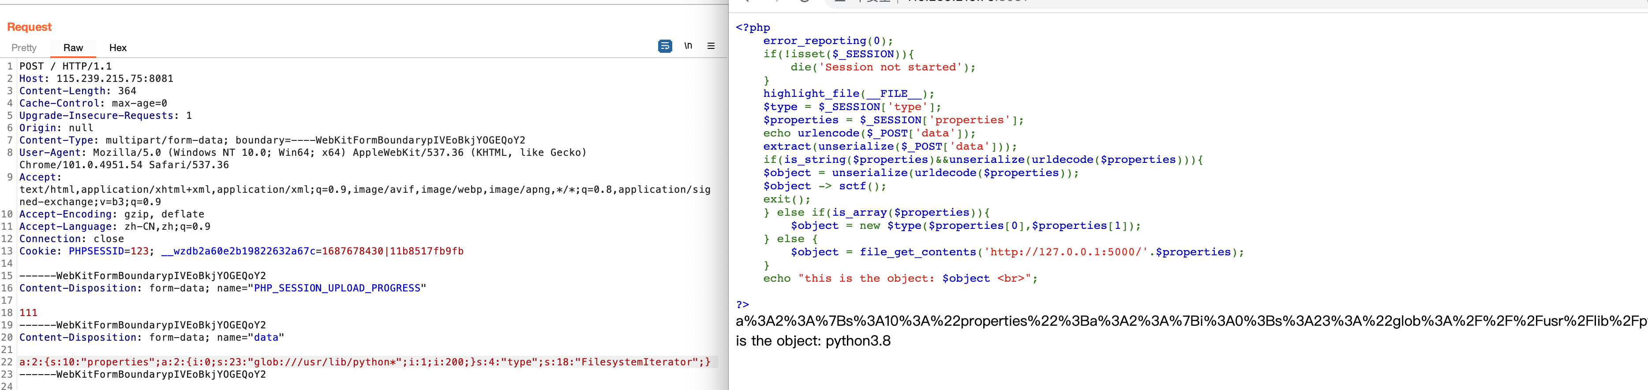Viewport: 1648px width, 390px height.
Task: Click the 'if(!isset($_SESSION)){' code line
Action: (x=838, y=54)
